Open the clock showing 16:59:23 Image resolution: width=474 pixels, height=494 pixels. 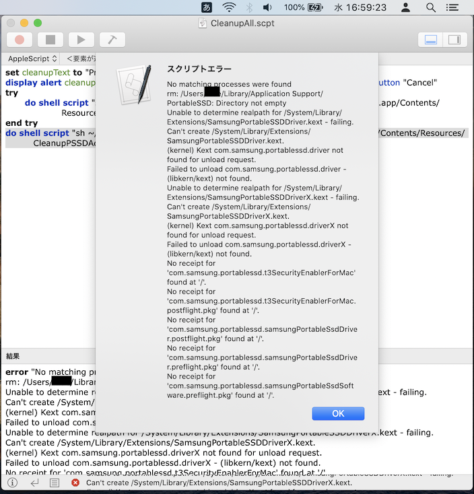click(x=360, y=7)
